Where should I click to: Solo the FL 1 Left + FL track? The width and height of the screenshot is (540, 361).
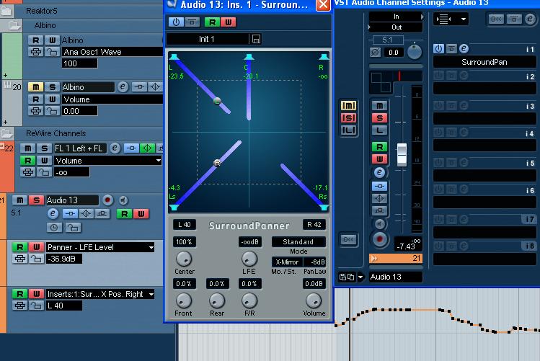click(44, 148)
